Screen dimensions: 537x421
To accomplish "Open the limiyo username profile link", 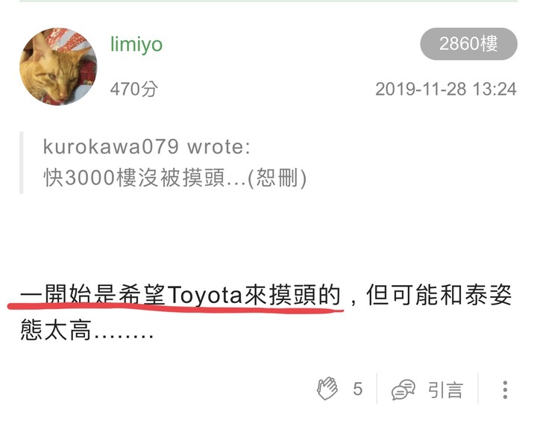I will (x=136, y=44).
